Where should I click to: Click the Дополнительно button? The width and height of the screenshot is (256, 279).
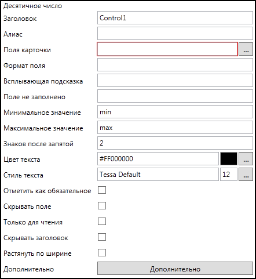[175, 269]
